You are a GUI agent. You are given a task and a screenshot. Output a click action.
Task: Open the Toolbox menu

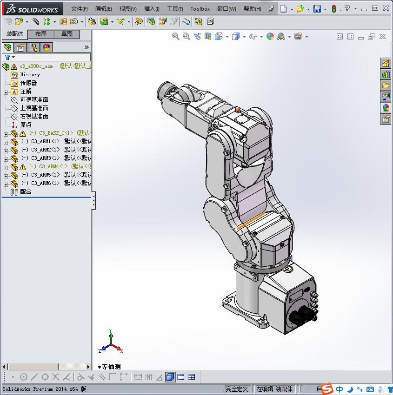coord(200,9)
